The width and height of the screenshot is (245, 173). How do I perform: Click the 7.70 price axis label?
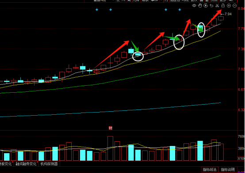(241, 29)
